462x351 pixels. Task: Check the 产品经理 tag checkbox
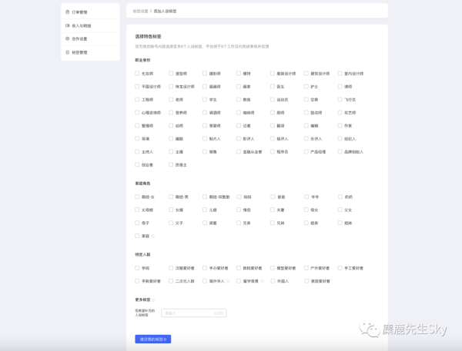point(306,151)
